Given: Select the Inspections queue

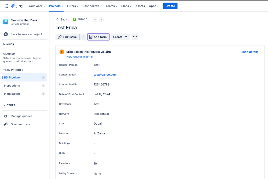Looking at the screenshot, I should [x=24, y=86].
